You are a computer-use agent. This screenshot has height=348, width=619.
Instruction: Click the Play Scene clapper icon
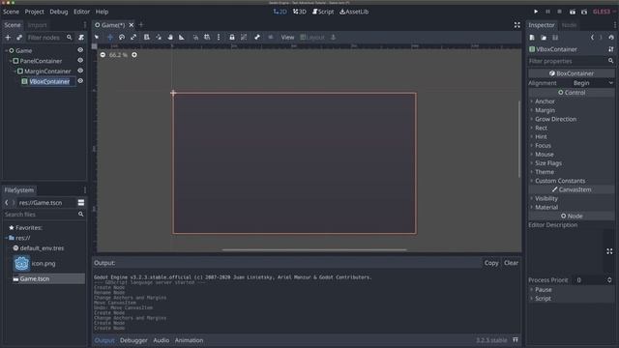[x=572, y=12]
